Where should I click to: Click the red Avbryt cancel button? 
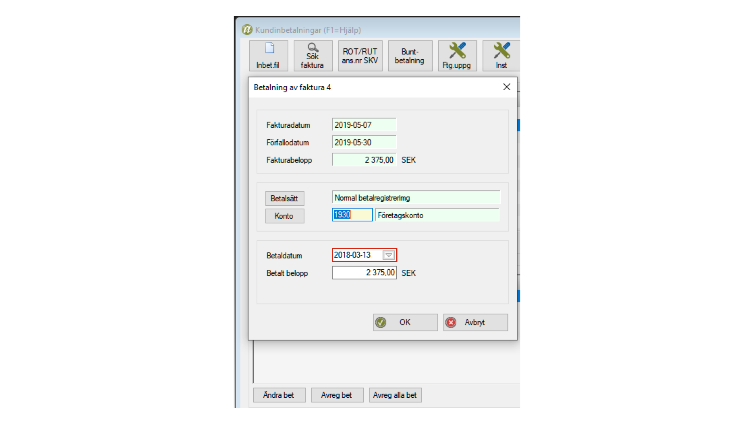tap(475, 322)
